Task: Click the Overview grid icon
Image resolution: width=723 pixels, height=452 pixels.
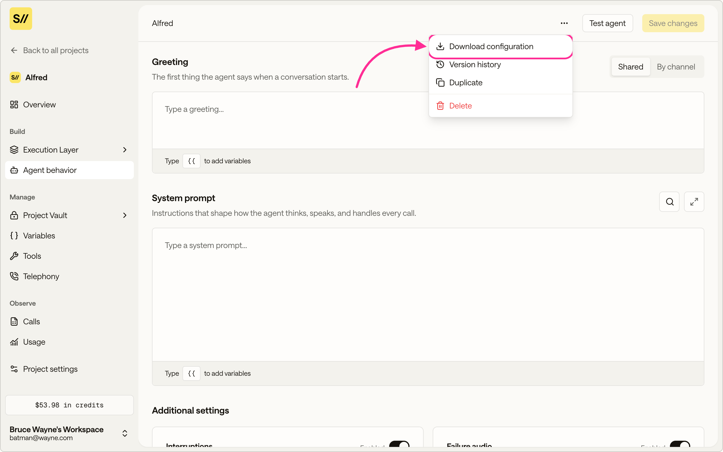Action: tap(14, 105)
